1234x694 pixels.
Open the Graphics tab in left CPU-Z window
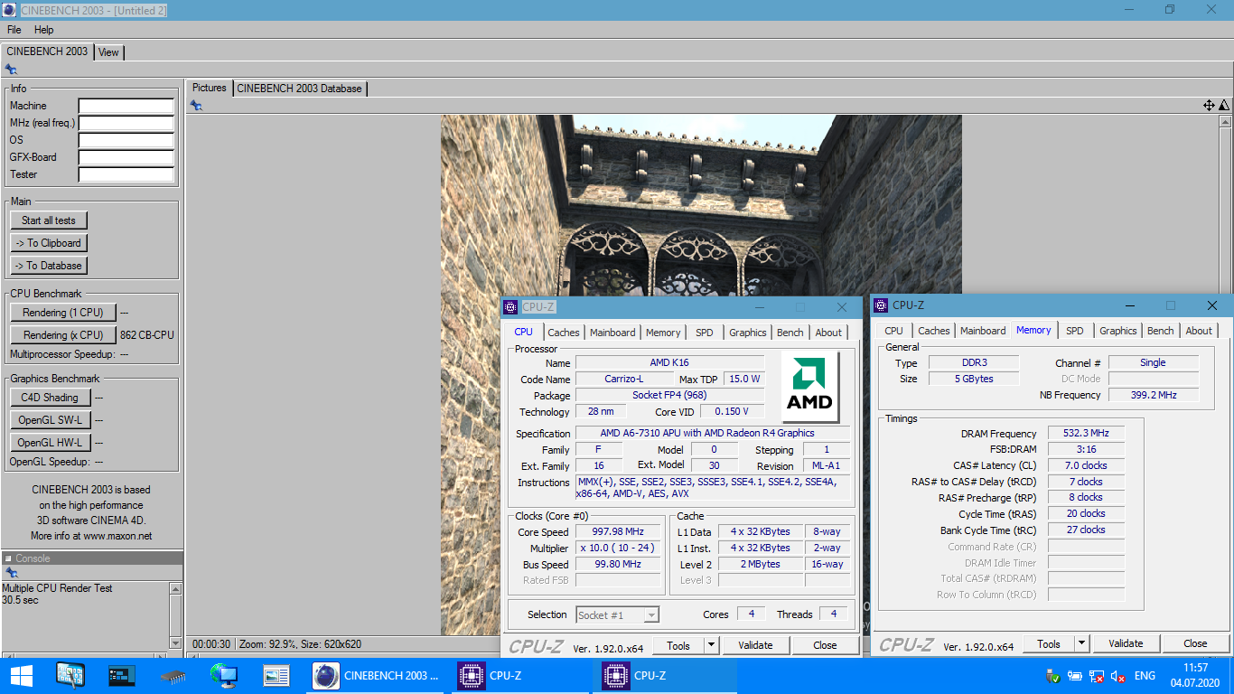pos(748,333)
